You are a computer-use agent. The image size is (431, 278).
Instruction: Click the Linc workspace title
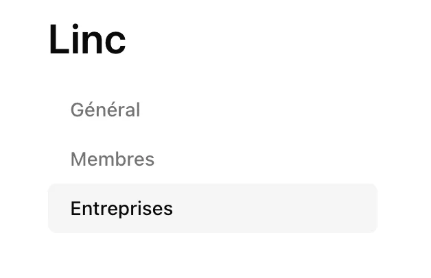[87, 39]
